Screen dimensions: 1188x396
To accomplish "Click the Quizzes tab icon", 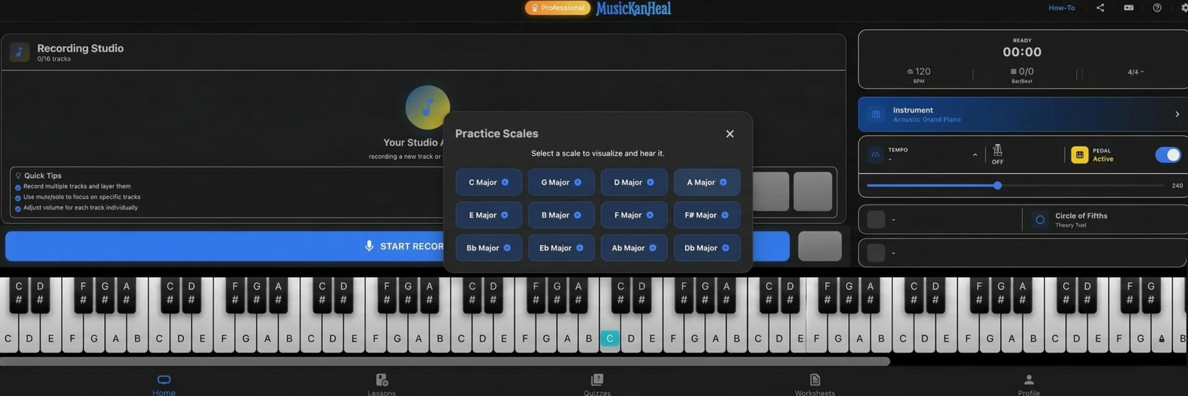I will (x=597, y=379).
